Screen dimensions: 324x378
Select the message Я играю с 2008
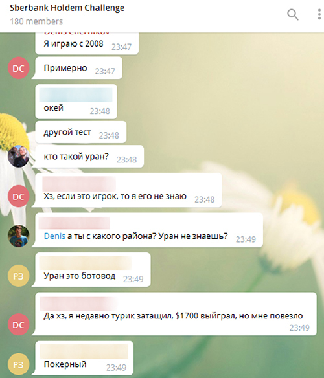click(87, 43)
